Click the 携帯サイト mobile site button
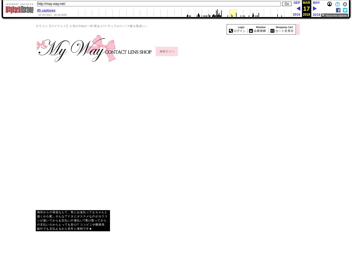Screen dimensions: 352x264 click(x=167, y=51)
